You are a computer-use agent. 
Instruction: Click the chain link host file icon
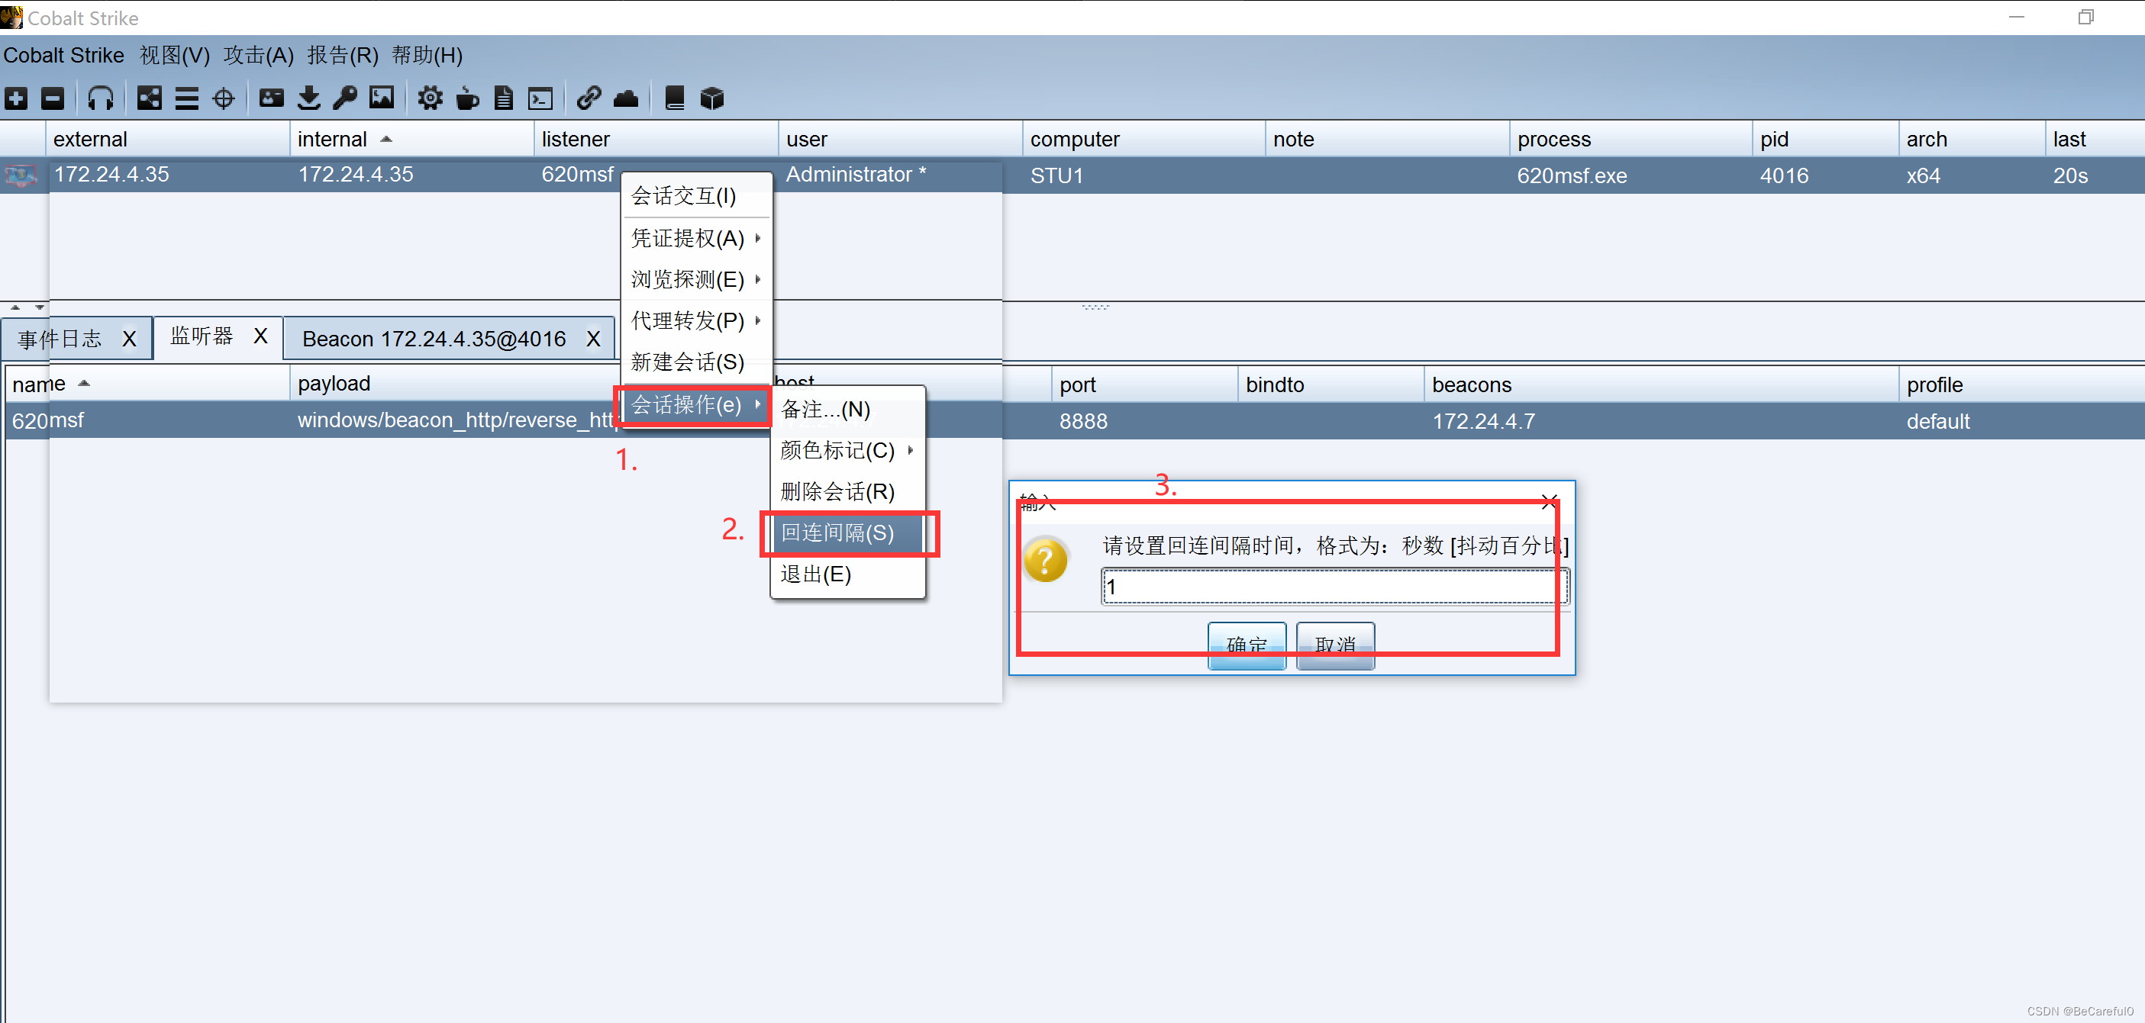(x=589, y=98)
